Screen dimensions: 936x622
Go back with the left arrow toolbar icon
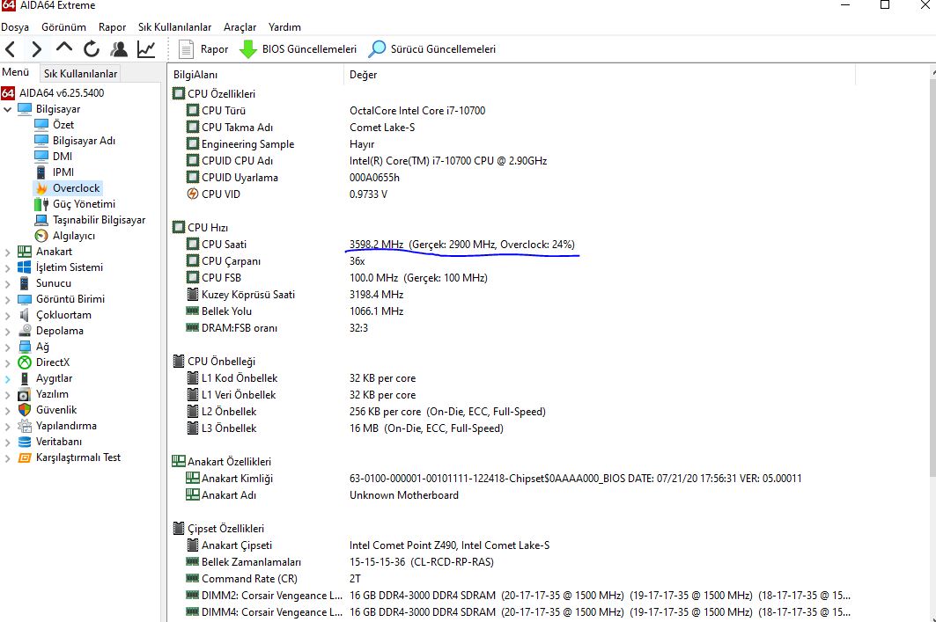click(x=11, y=49)
